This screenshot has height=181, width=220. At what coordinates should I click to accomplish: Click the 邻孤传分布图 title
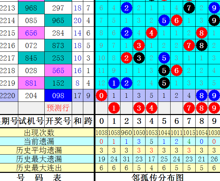pos(158,178)
